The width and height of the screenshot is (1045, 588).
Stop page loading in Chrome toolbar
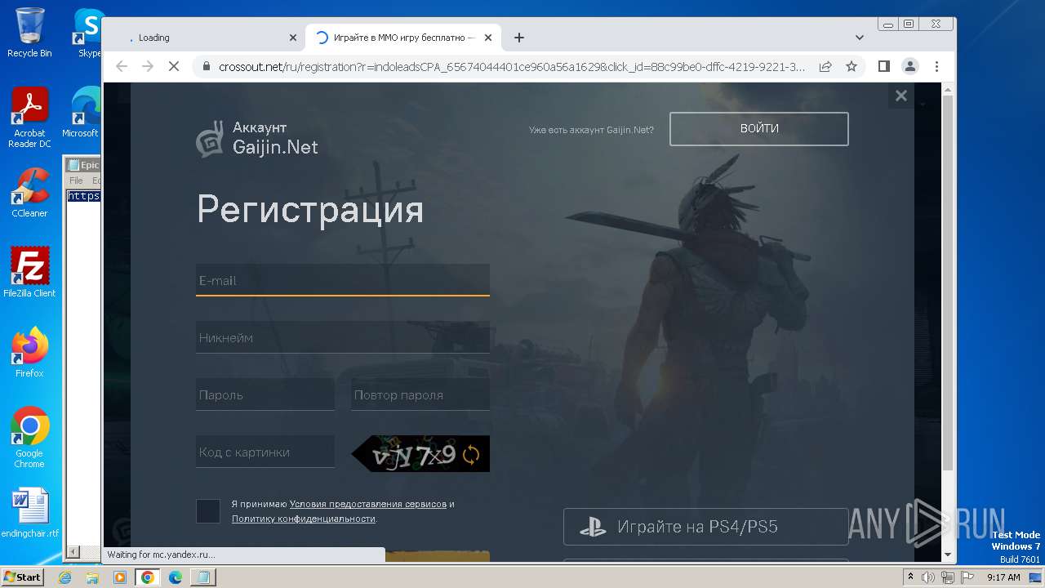[173, 66]
